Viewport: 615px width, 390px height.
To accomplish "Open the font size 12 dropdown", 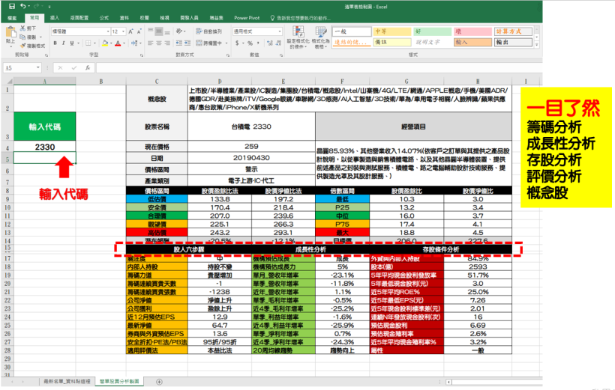I will click(124, 31).
